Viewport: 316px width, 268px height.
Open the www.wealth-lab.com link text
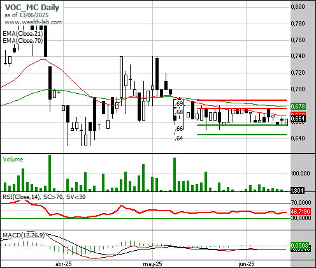(33, 22)
